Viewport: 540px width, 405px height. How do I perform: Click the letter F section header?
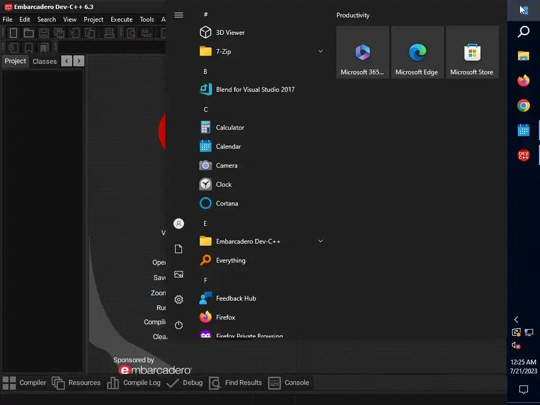[x=206, y=281]
